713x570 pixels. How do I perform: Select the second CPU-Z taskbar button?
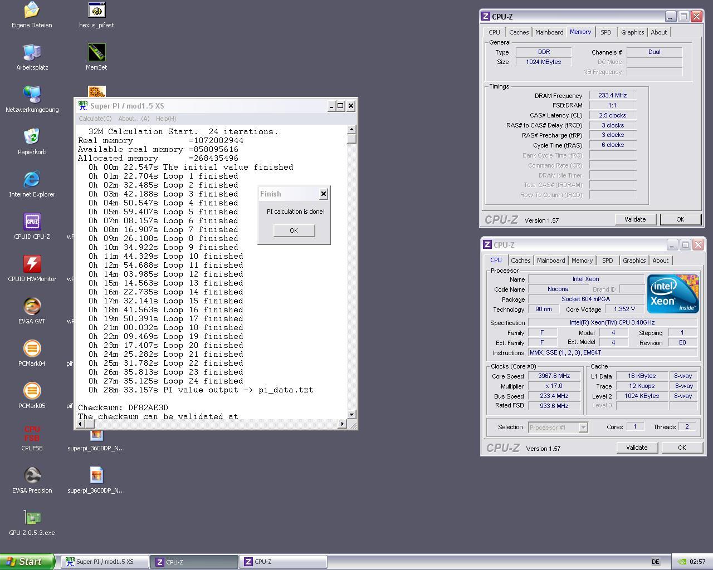click(x=283, y=562)
